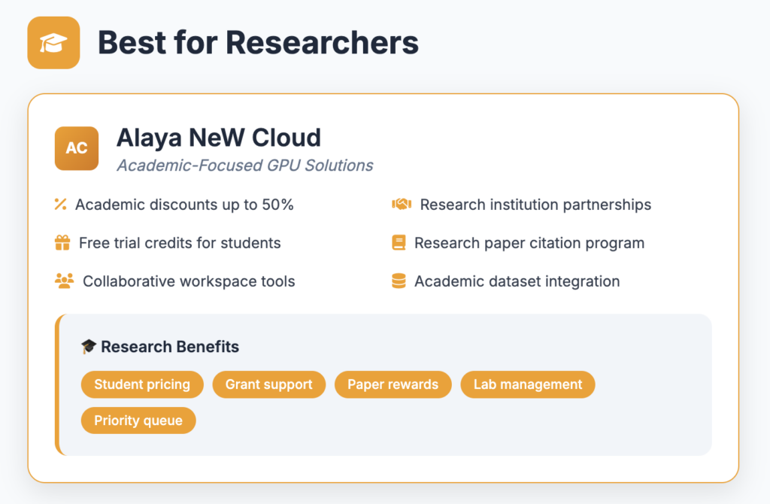
Task: Select the Paper rewards tag
Action: click(393, 384)
